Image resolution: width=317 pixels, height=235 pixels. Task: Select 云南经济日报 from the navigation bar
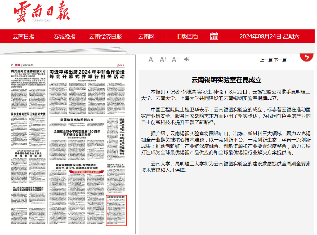(105, 37)
